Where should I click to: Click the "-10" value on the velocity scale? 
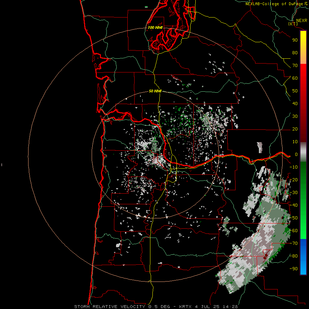coord(294,167)
